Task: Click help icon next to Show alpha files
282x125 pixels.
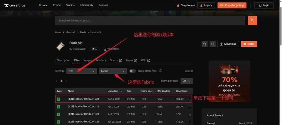Action: pos(161,71)
